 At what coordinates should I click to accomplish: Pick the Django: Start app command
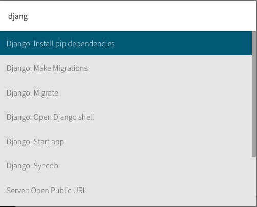126,142
